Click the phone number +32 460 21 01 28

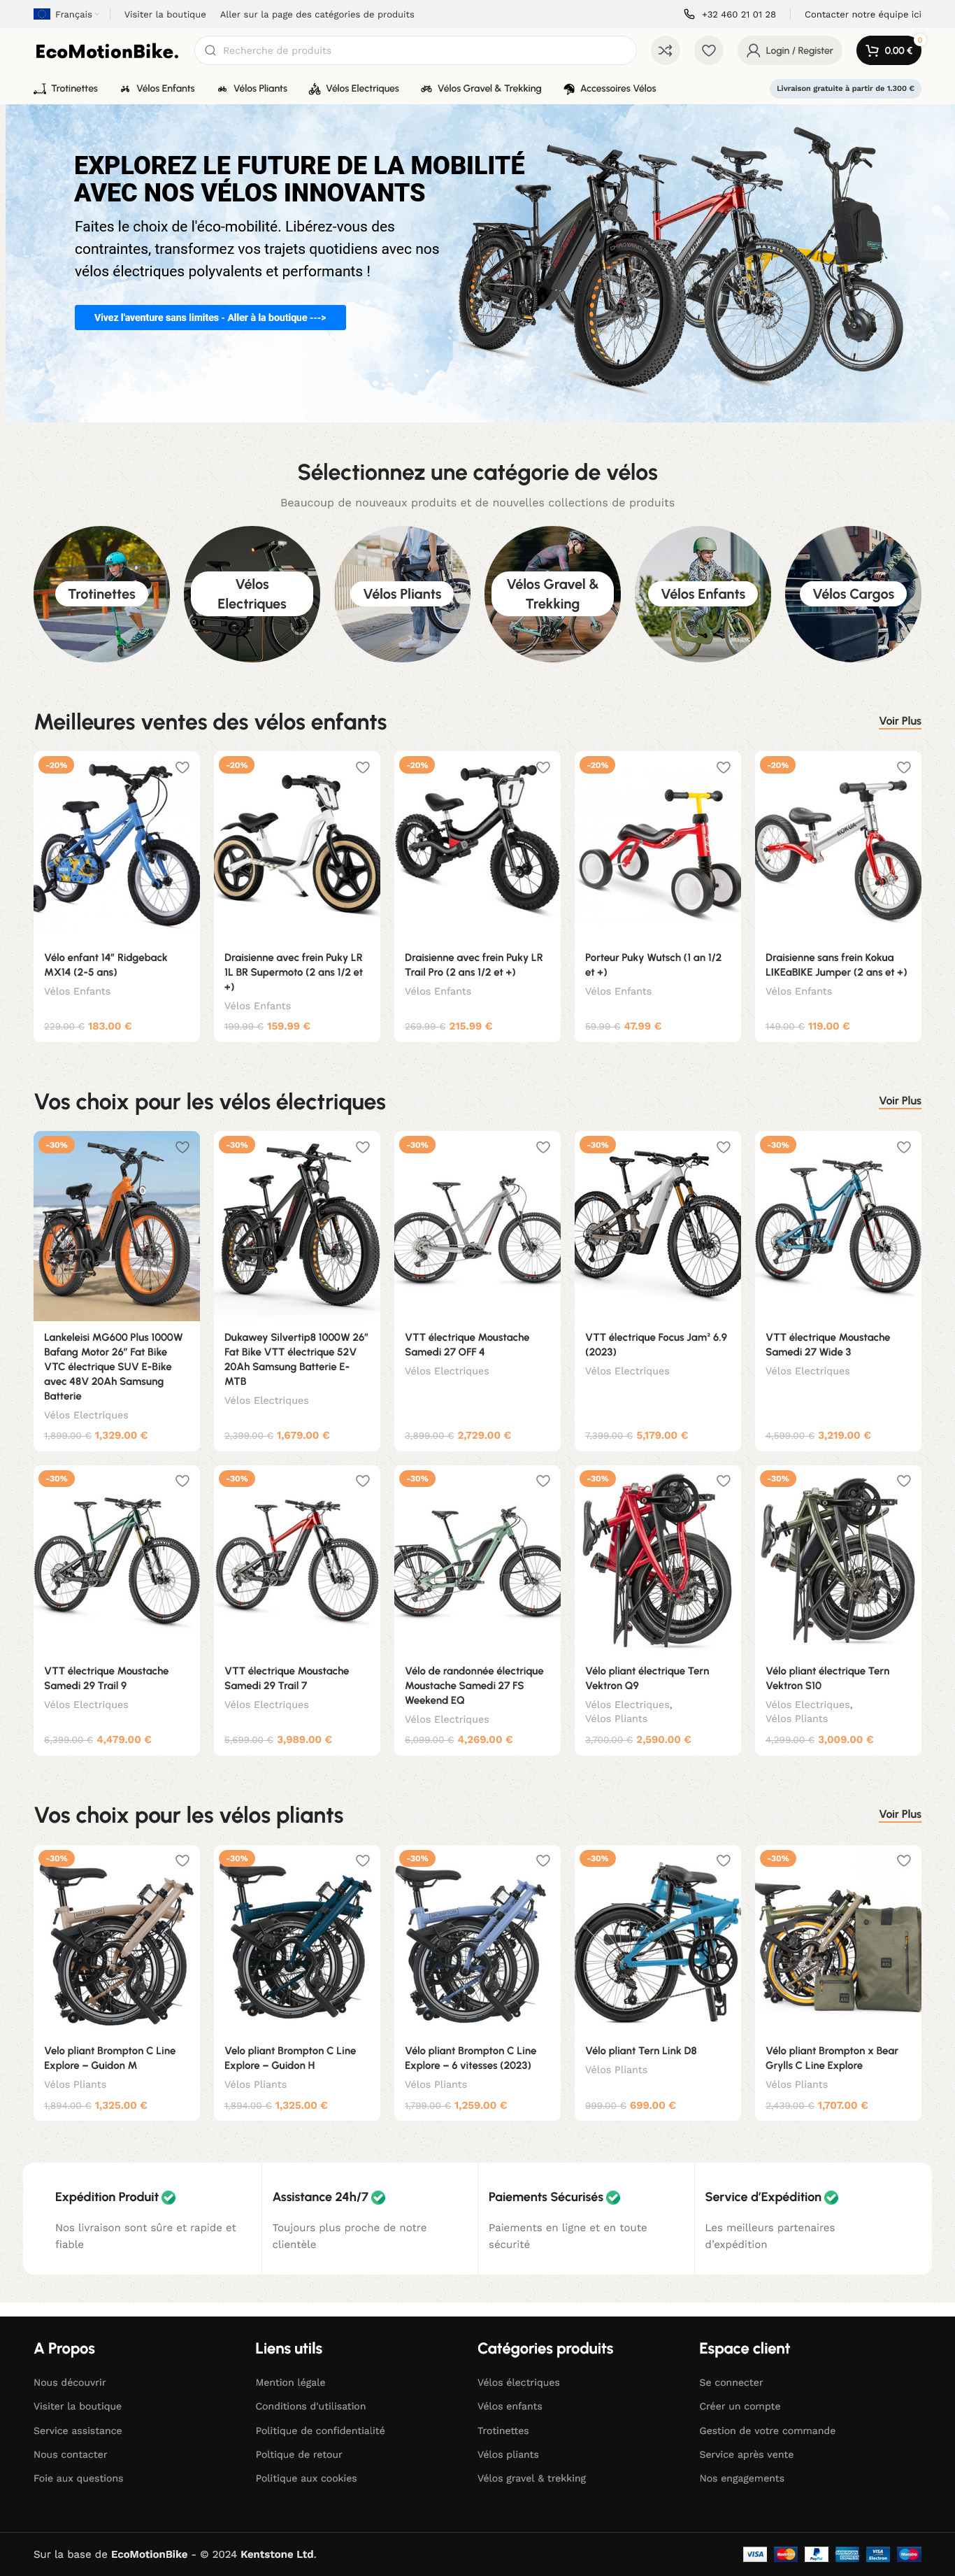click(738, 14)
